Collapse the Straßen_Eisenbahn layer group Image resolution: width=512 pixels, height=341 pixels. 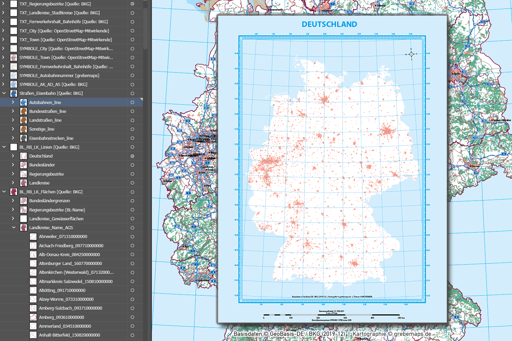pos(4,93)
